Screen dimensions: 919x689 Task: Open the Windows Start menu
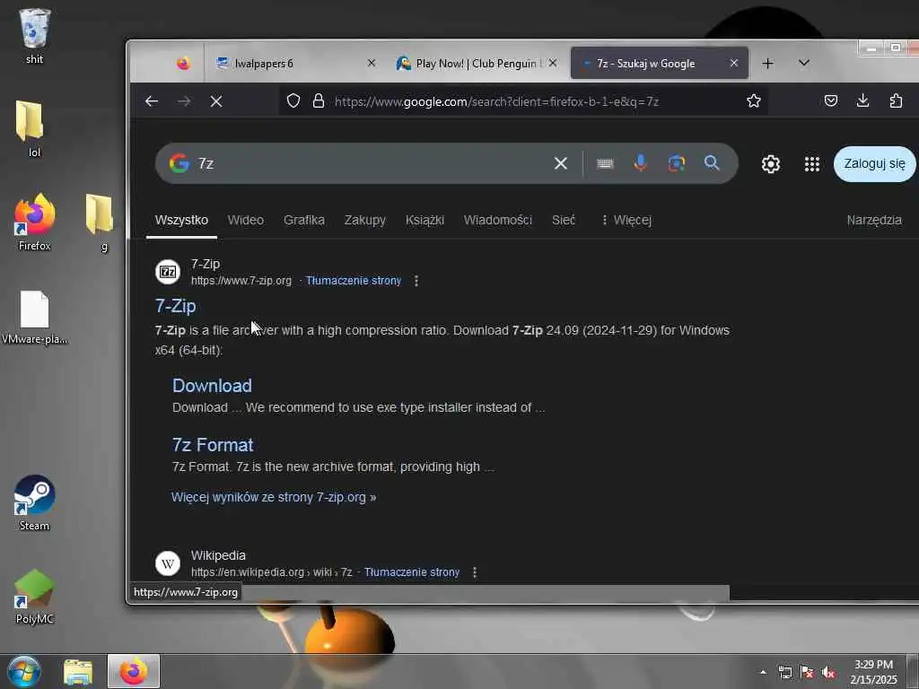click(x=24, y=671)
